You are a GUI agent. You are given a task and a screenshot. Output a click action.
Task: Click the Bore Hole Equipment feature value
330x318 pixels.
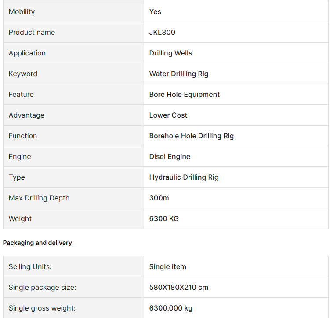click(184, 94)
